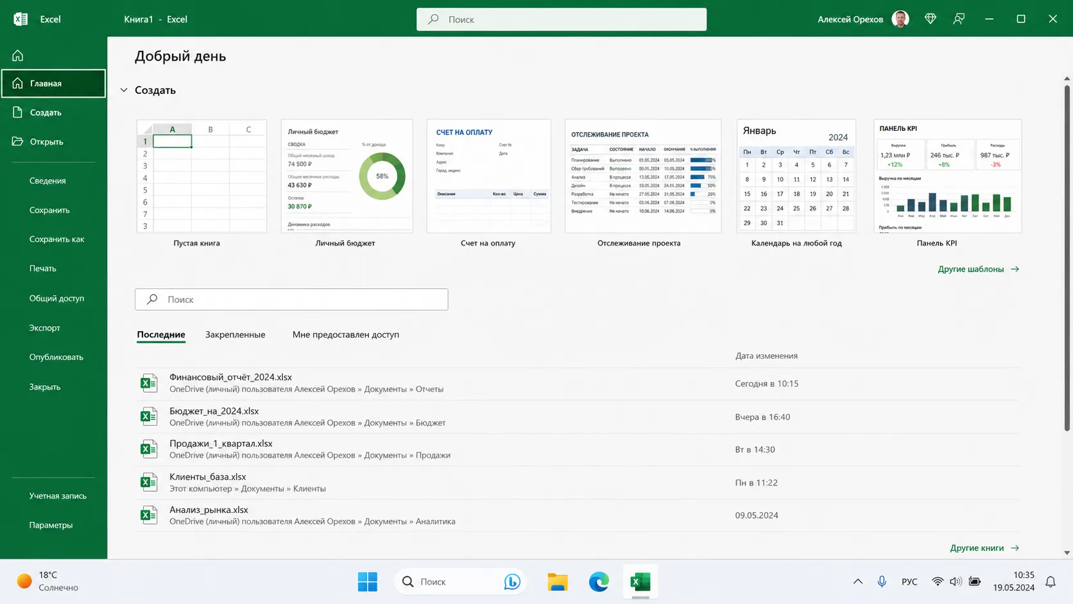The height and width of the screenshot is (604, 1073).
Task: Click Excel icon for Финансовый_отчёт_2024.xlsx
Action: pyautogui.click(x=149, y=383)
